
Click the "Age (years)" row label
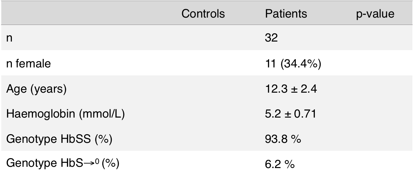(36, 89)
